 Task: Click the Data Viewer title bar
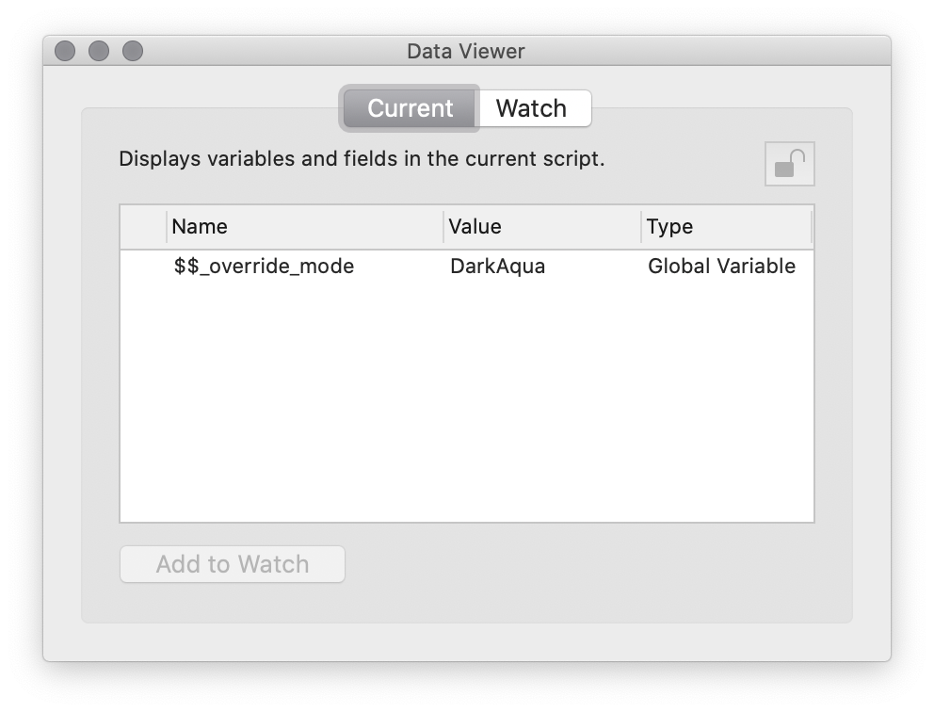point(467,52)
